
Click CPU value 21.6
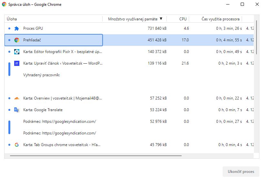click(185, 63)
